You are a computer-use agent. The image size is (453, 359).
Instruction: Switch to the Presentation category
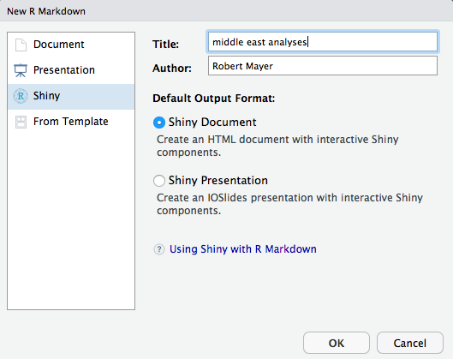[x=71, y=70]
